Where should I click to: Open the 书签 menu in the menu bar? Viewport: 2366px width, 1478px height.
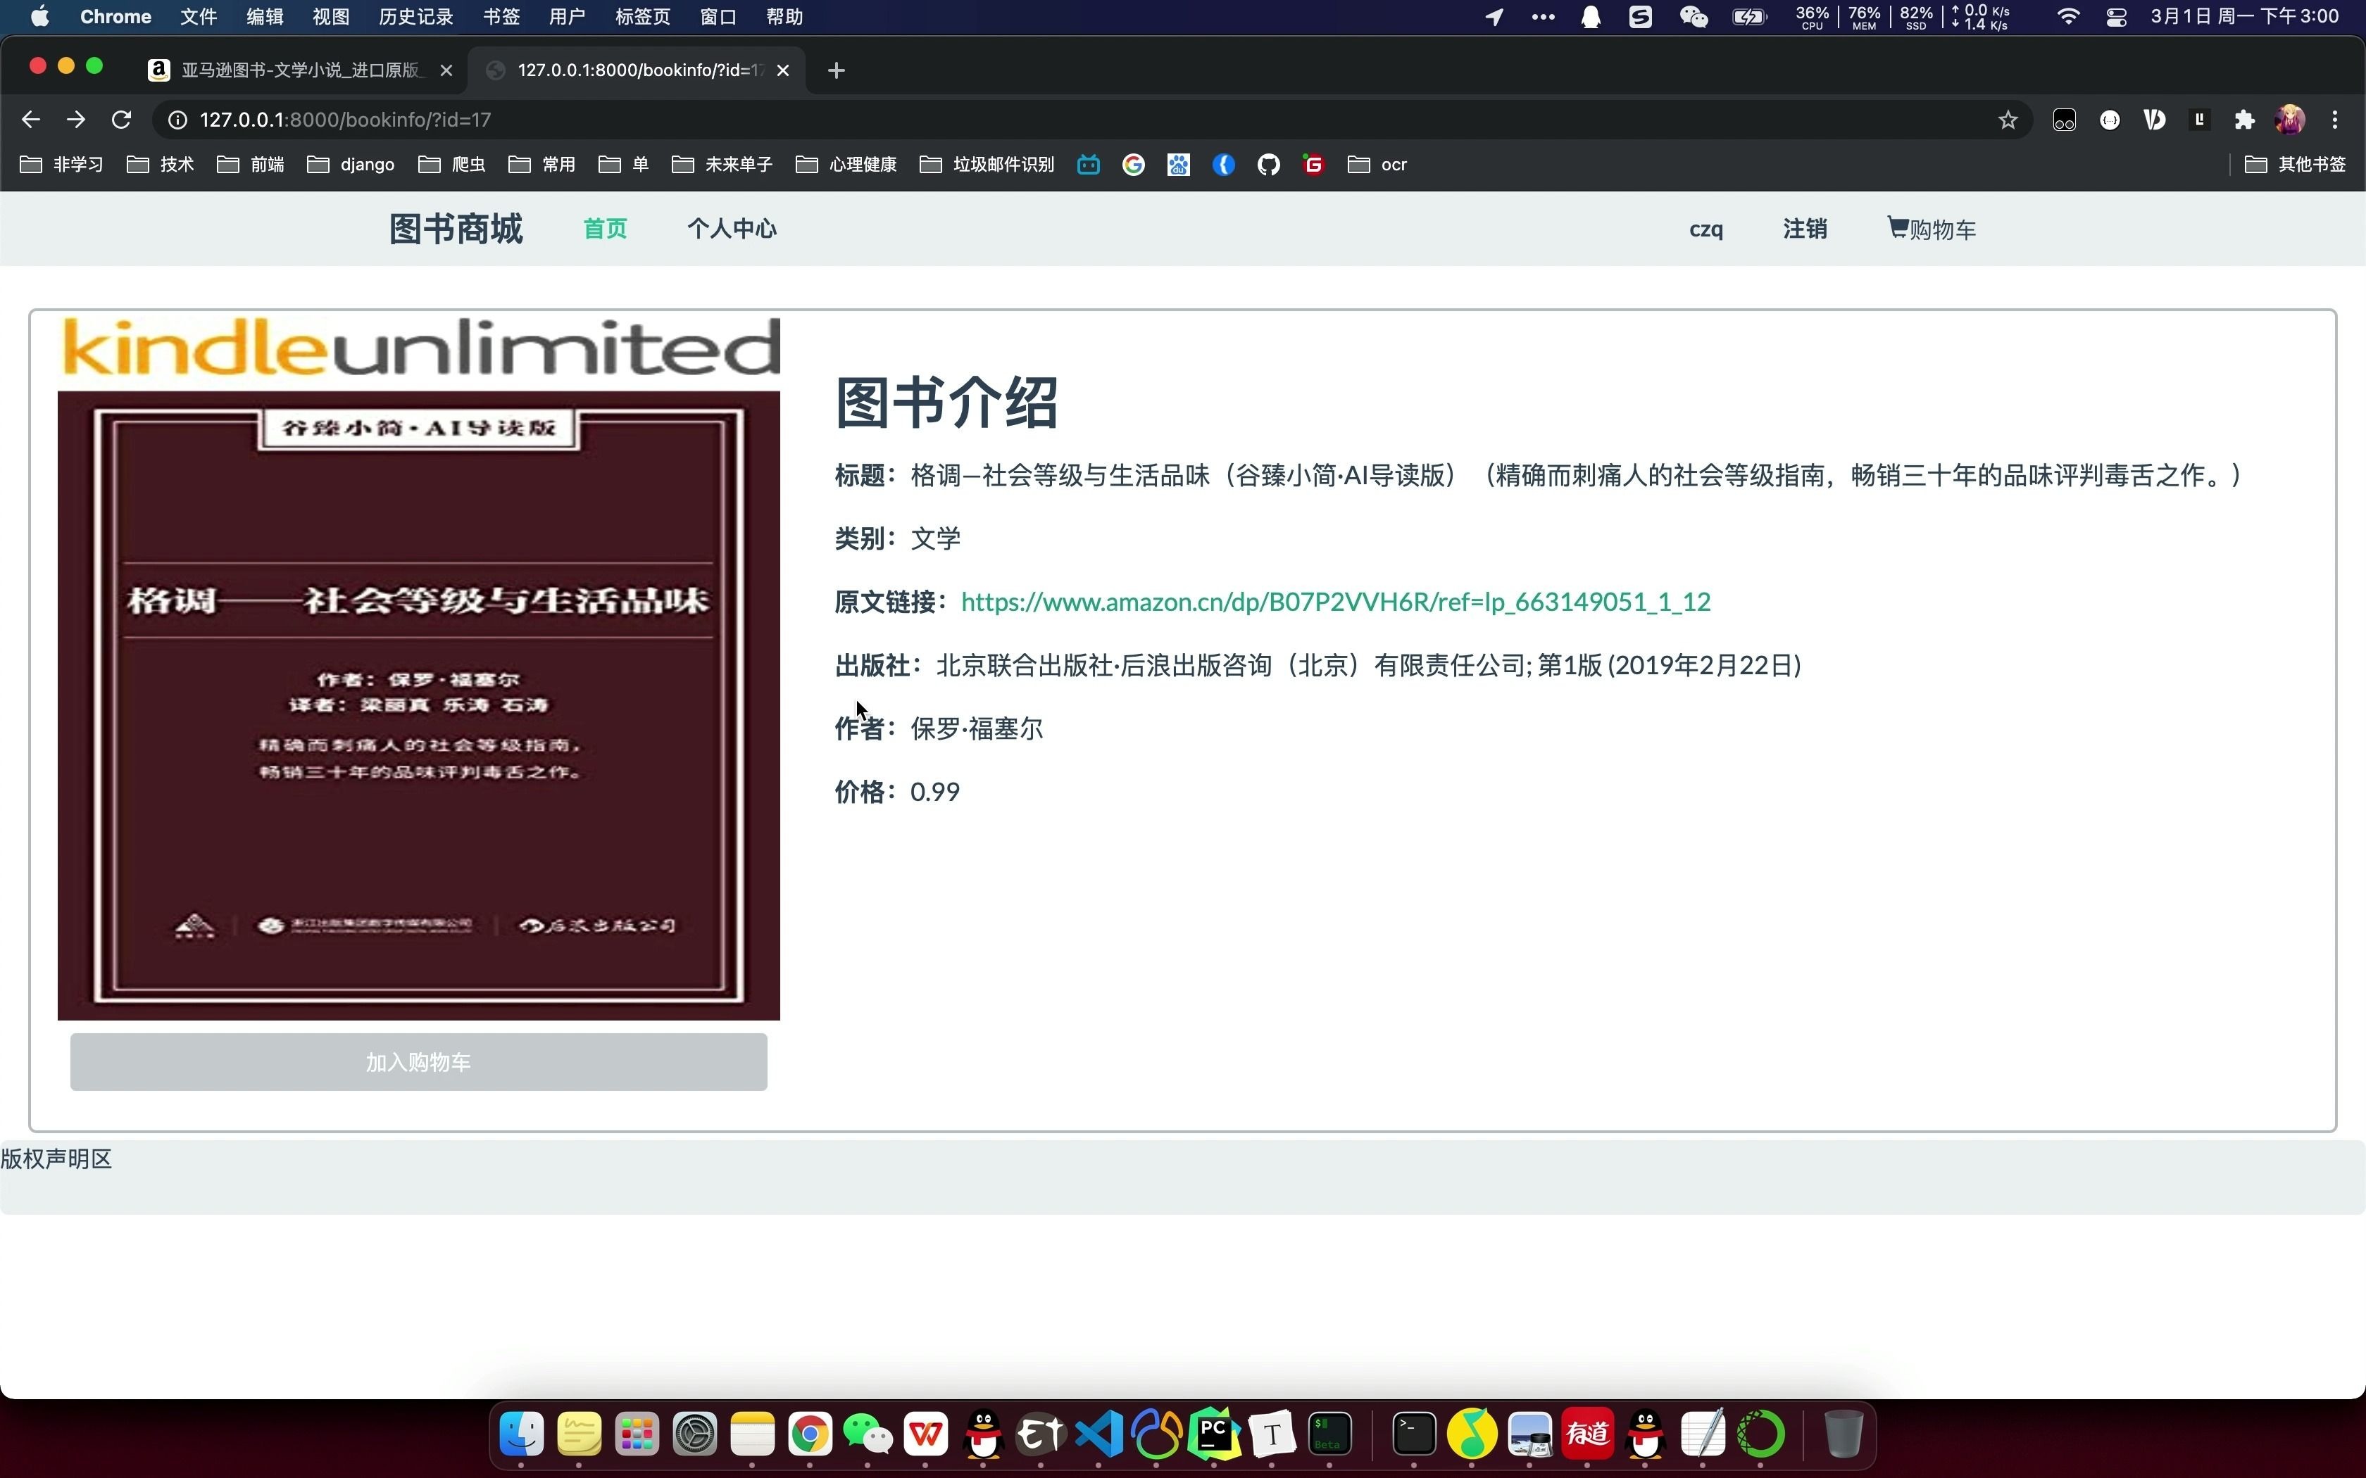pyautogui.click(x=499, y=17)
